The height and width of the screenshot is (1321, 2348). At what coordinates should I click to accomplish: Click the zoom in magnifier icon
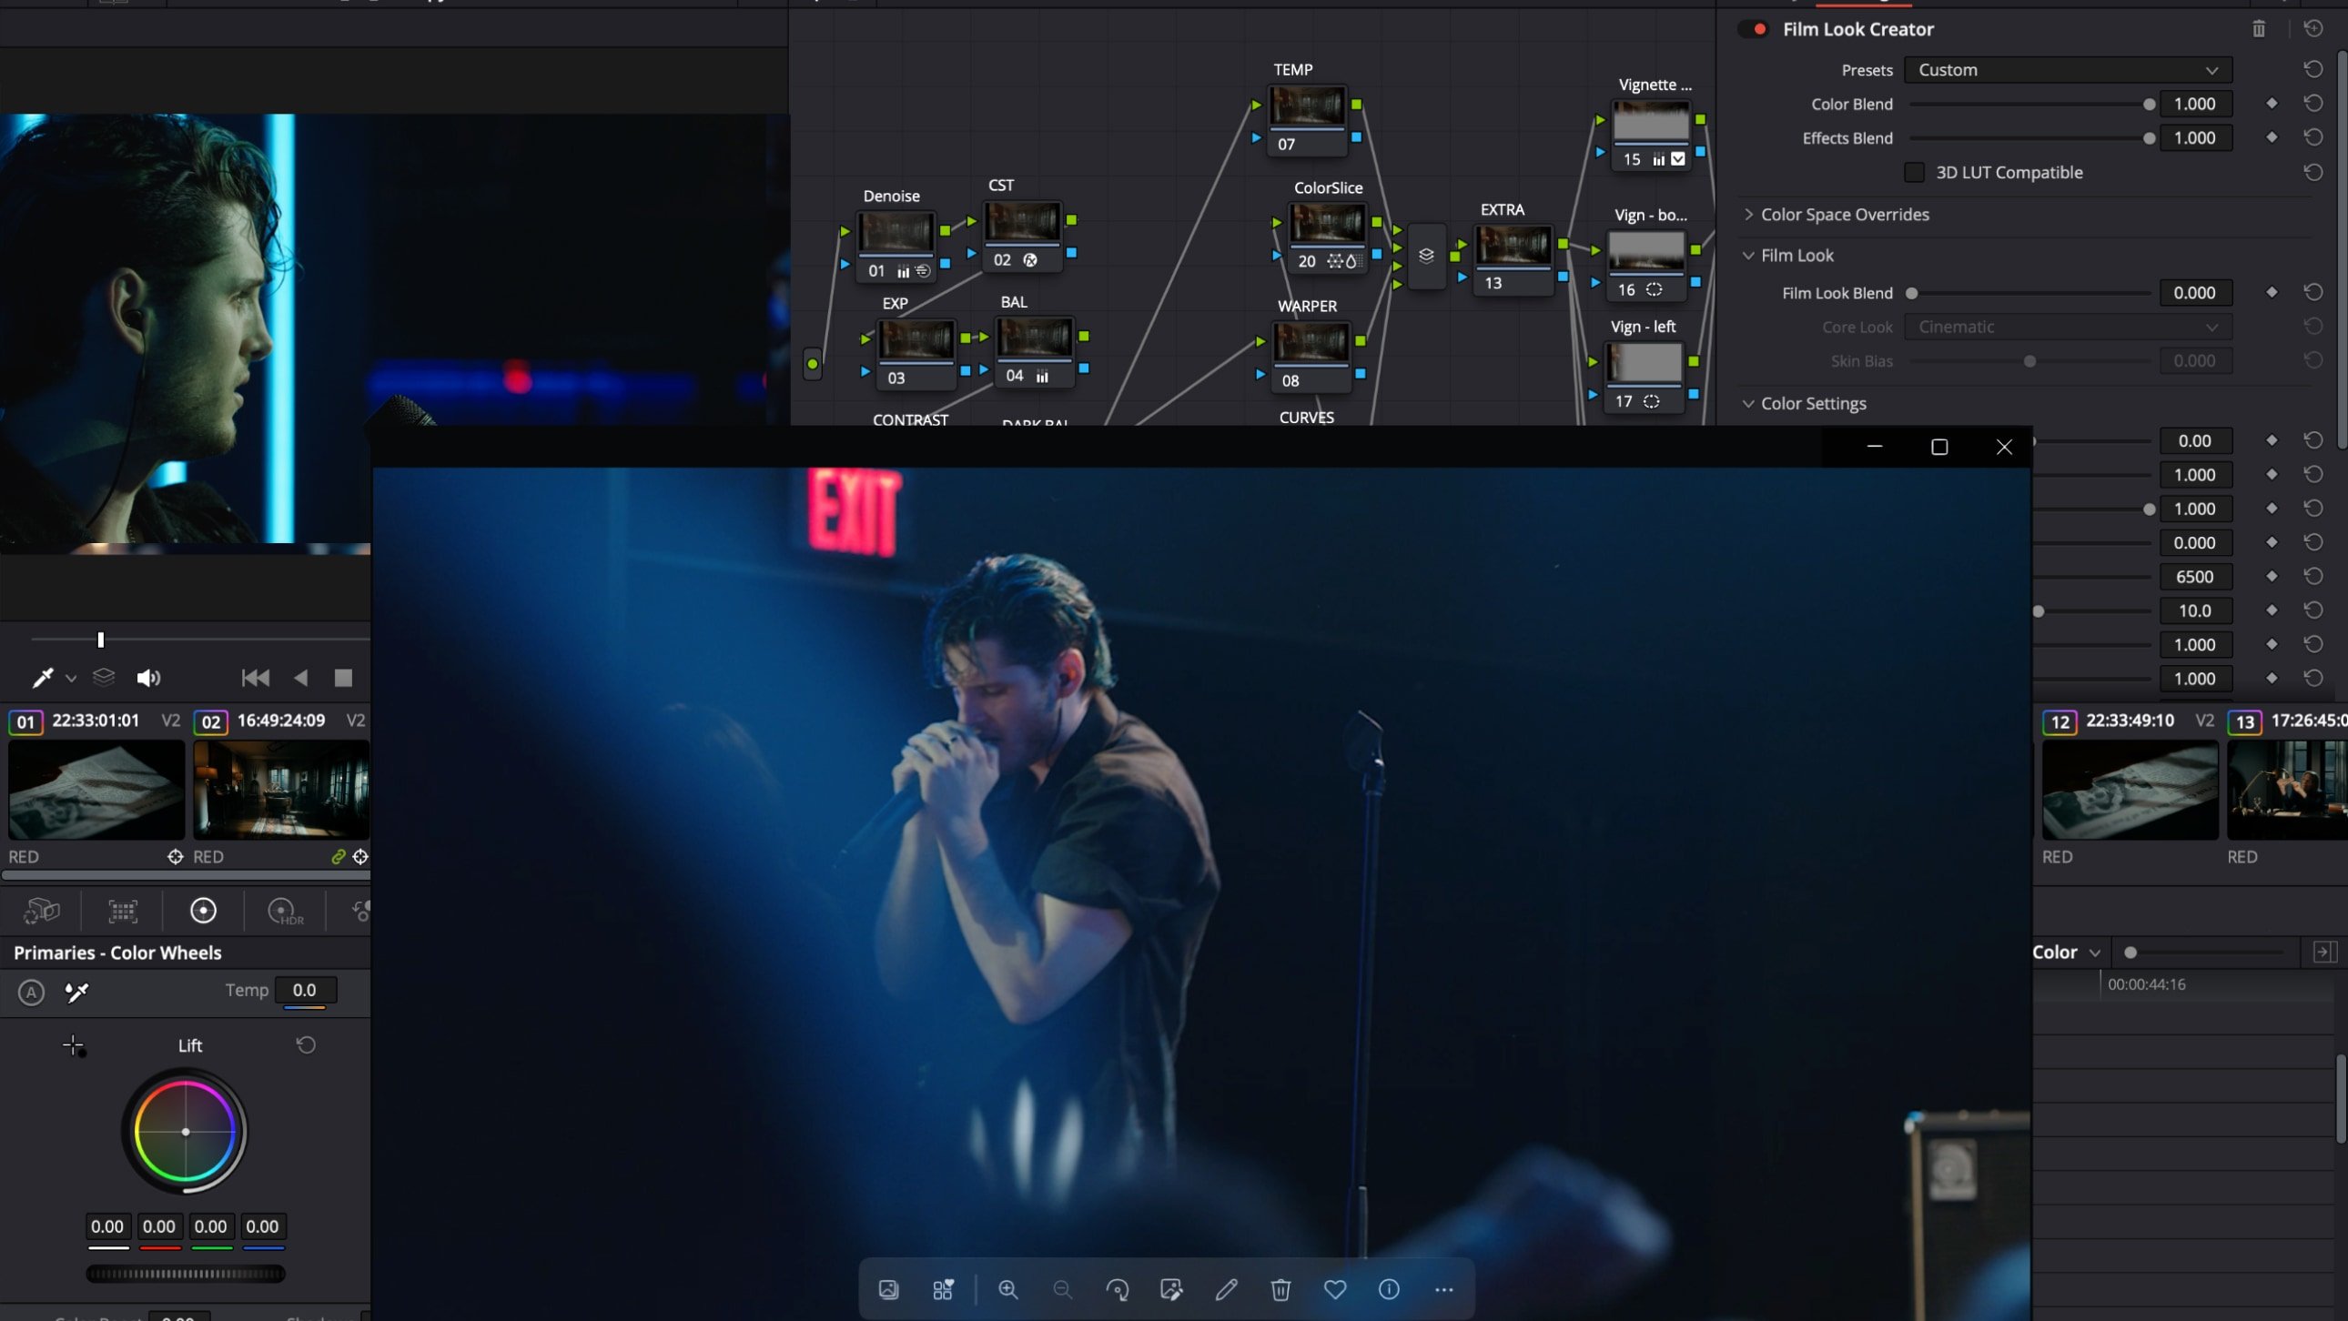[x=1007, y=1289]
